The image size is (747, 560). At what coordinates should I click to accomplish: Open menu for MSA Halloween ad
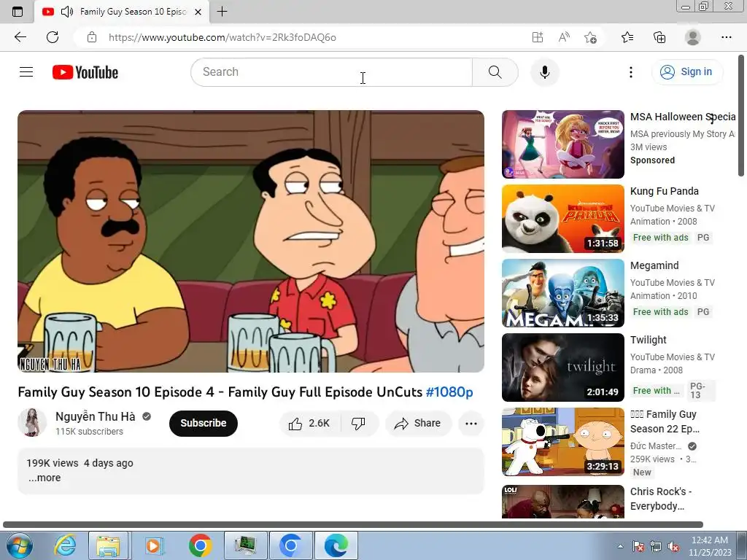(712, 119)
